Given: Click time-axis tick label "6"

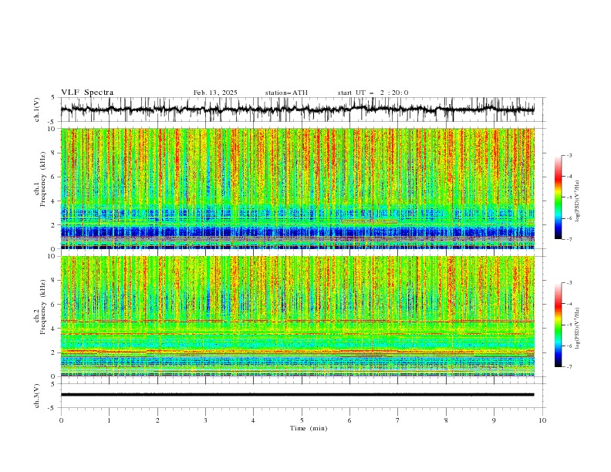Looking at the screenshot, I should (349, 420).
